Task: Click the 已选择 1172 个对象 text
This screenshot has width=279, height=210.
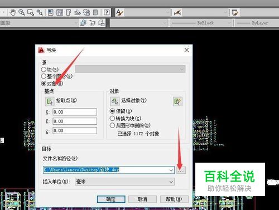Action: 138,134
